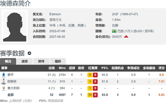Click the team name 亚特兰大
This screenshot has height=103, width=166.
point(56,20)
